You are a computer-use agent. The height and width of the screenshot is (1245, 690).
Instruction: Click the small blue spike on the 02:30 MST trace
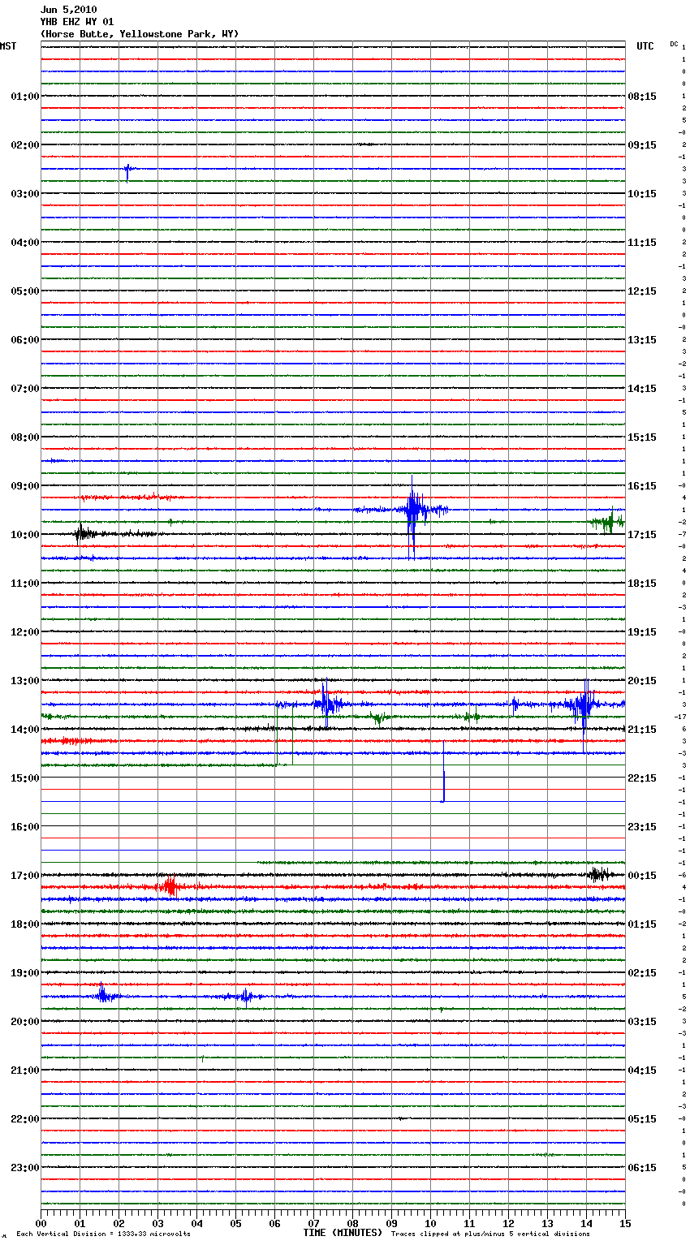coord(127,170)
